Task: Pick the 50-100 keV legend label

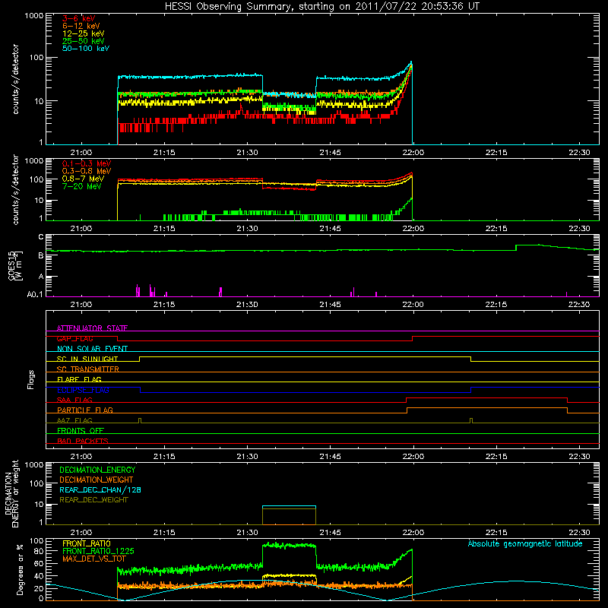Action: coord(86,49)
